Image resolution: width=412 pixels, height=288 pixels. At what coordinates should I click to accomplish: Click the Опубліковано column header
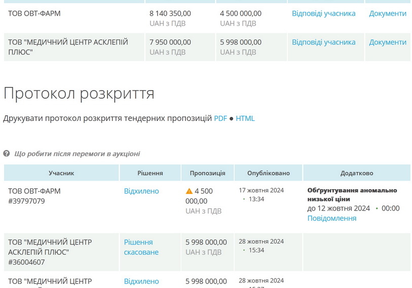click(x=268, y=173)
